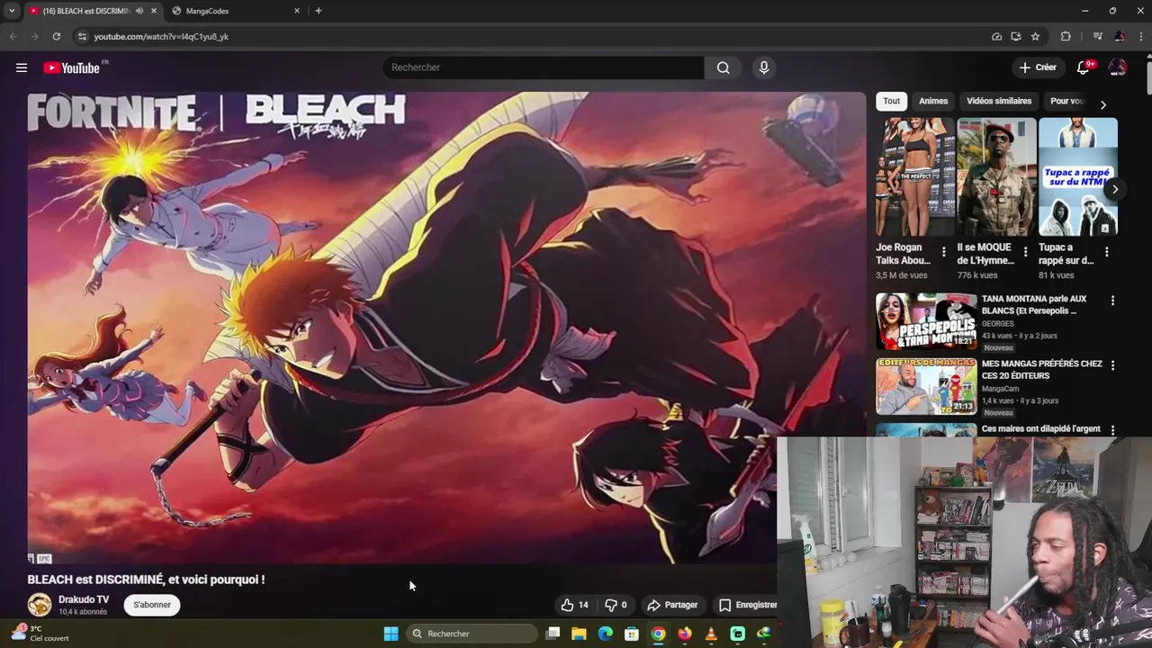Select the Pour vous filter chip
Screen dimensions: 1152x648
coord(1067,101)
